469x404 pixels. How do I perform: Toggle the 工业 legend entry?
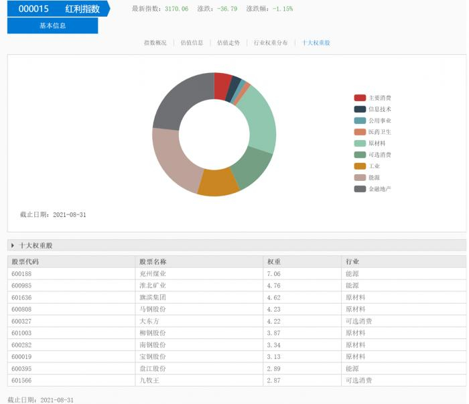tap(367, 166)
